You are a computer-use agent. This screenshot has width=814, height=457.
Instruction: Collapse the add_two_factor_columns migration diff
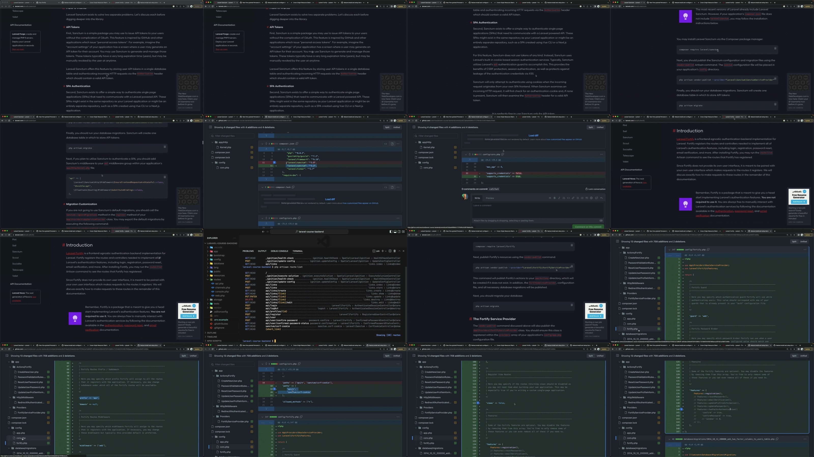[x=669, y=439]
